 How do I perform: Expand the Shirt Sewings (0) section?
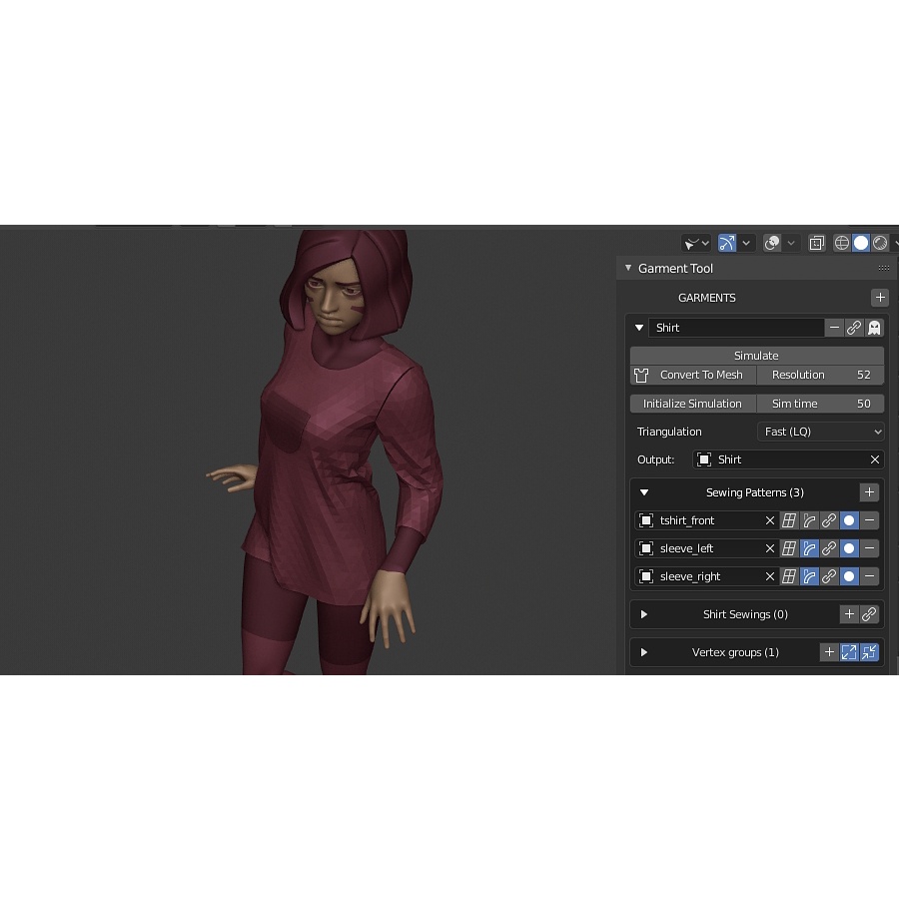tap(644, 614)
